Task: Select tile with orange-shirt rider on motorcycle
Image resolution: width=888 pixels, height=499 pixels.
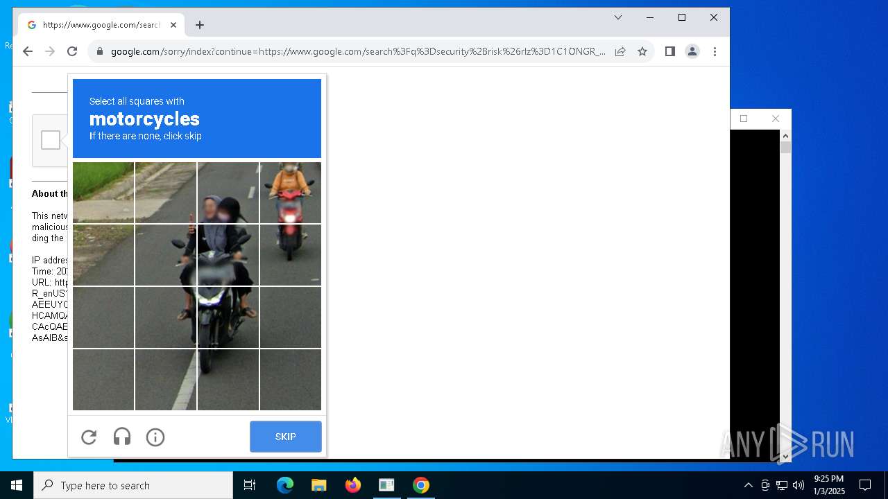Action: [291, 193]
